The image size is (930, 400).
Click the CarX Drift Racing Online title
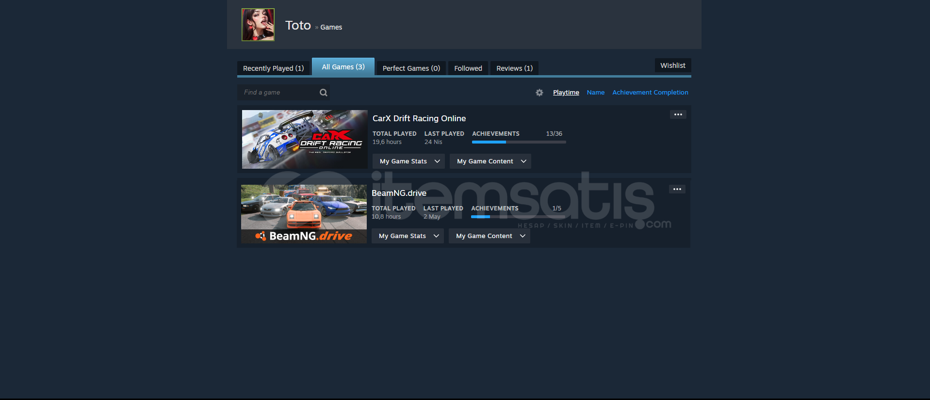[x=419, y=118]
